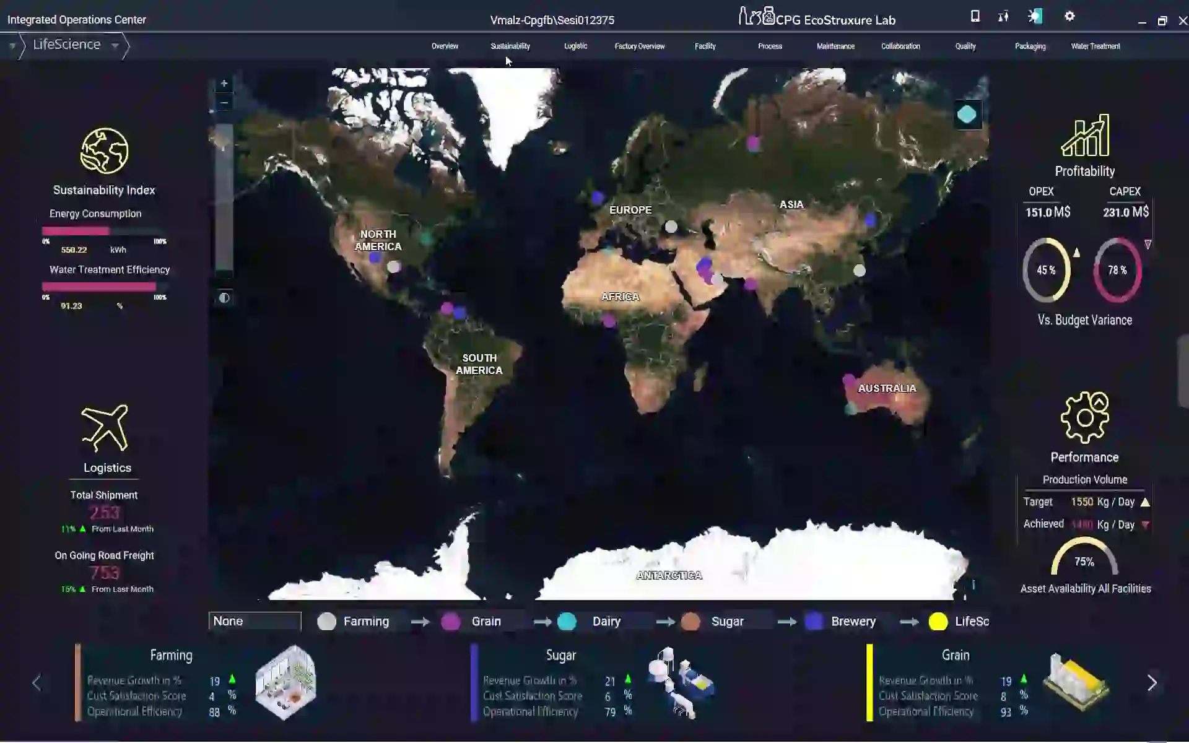This screenshot has width=1189, height=743.
Task: Select the Grain warehouse thumbnail
Action: 1076,681
